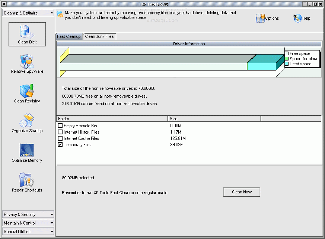Click the Driver Information header bar
The width and height of the screenshot is (325, 239).
tap(189, 44)
